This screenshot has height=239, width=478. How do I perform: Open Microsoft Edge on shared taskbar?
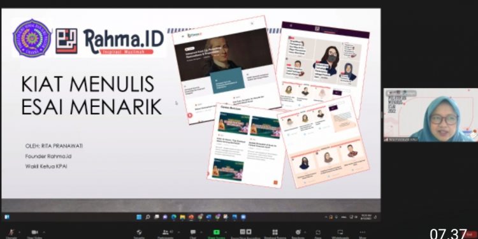tap(174, 217)
